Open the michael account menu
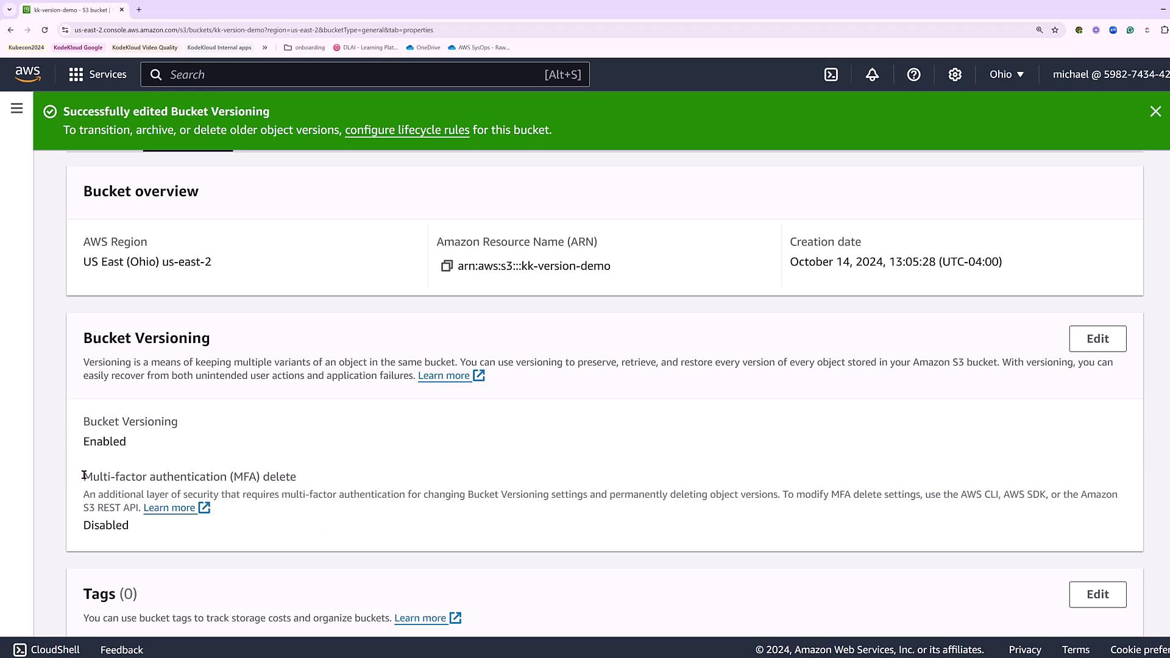The width and height of the screenshot is (1170, 658). point(1109,74)
